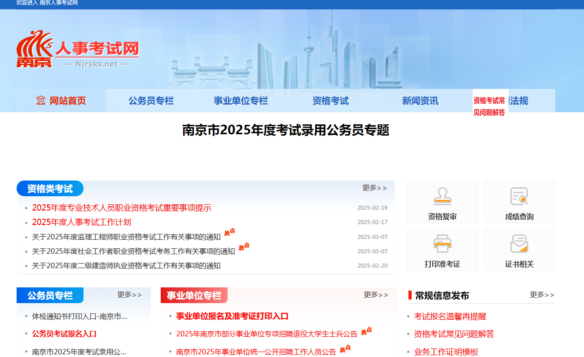Expand 更多 in the 公务员专栏 panel
Viewport: 584px width, 357px height.
(x=130, y=295)
